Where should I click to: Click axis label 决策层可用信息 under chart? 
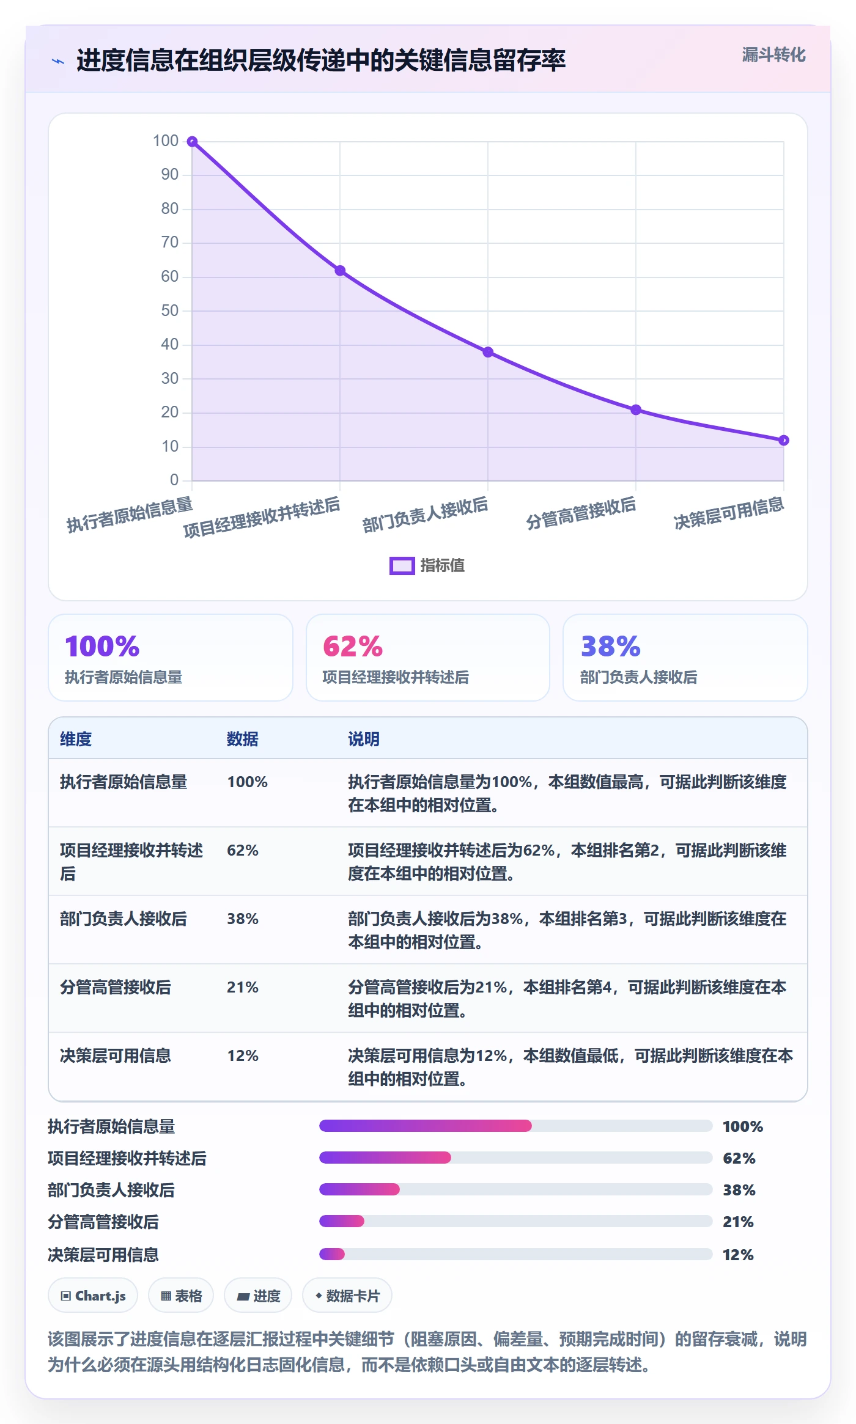pyautogui.click(x=729, y=513)
